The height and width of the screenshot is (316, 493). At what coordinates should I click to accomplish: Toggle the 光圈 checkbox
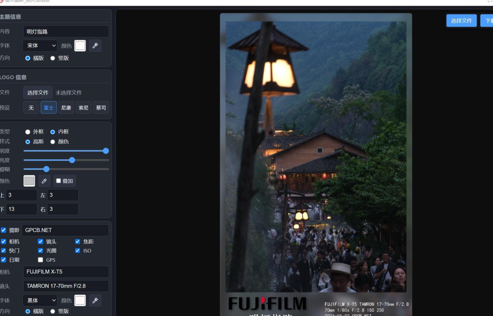point(41,250)
